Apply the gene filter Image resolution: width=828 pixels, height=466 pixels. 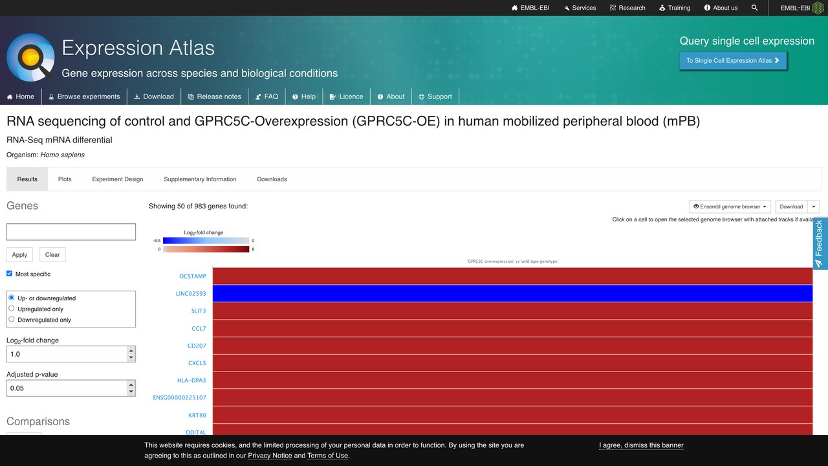[x=19, y=254]
